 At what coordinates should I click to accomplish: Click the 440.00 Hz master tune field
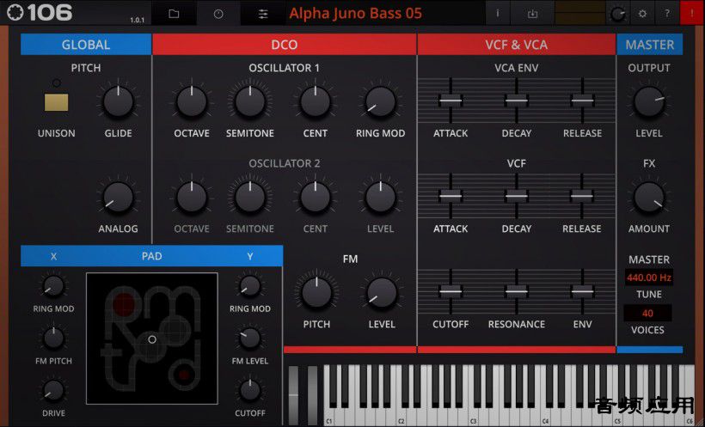[x=649, y=278]
